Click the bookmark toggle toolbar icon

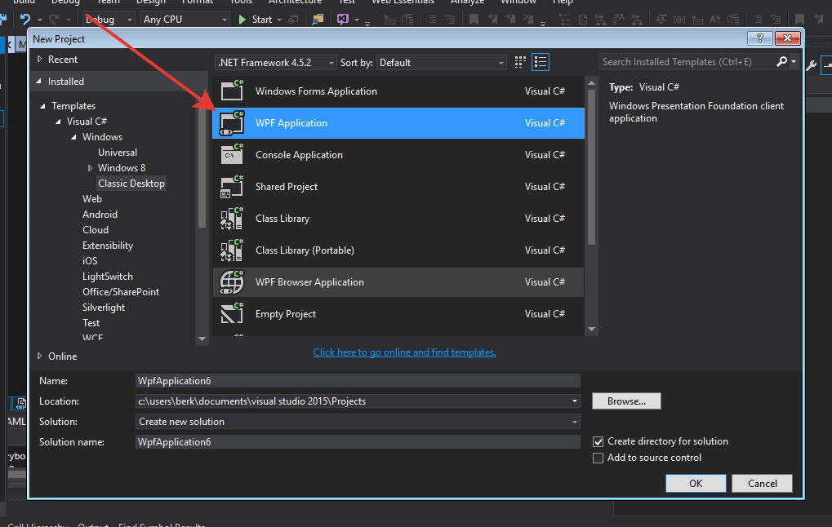coord(474,20)
